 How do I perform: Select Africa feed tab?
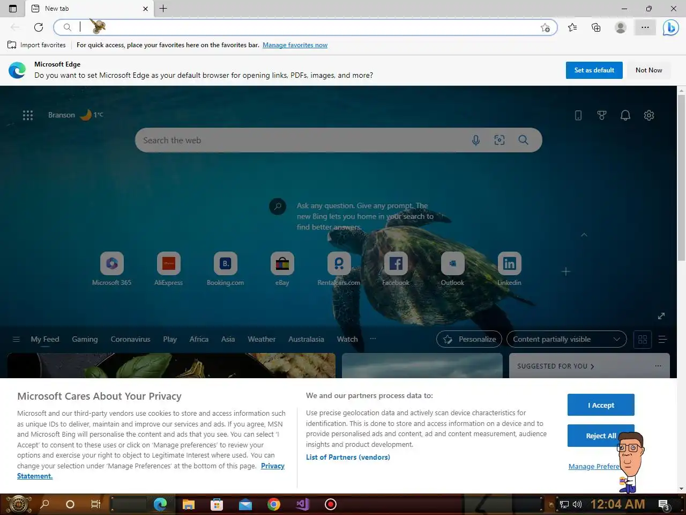click(199, 339)
